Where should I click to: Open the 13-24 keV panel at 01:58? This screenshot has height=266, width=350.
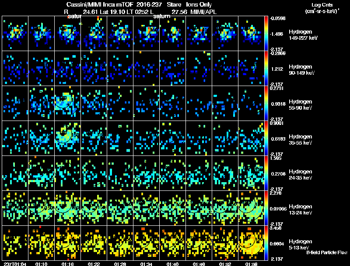tap(251, 208)
